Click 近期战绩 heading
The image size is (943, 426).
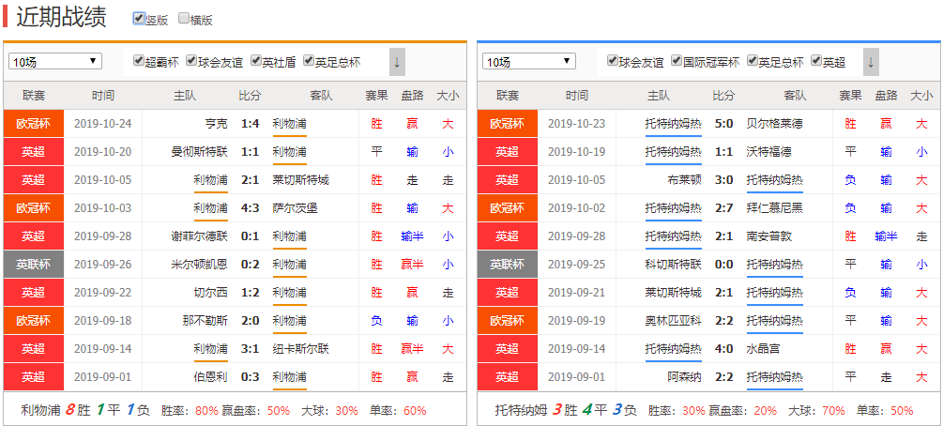(61, 18)
